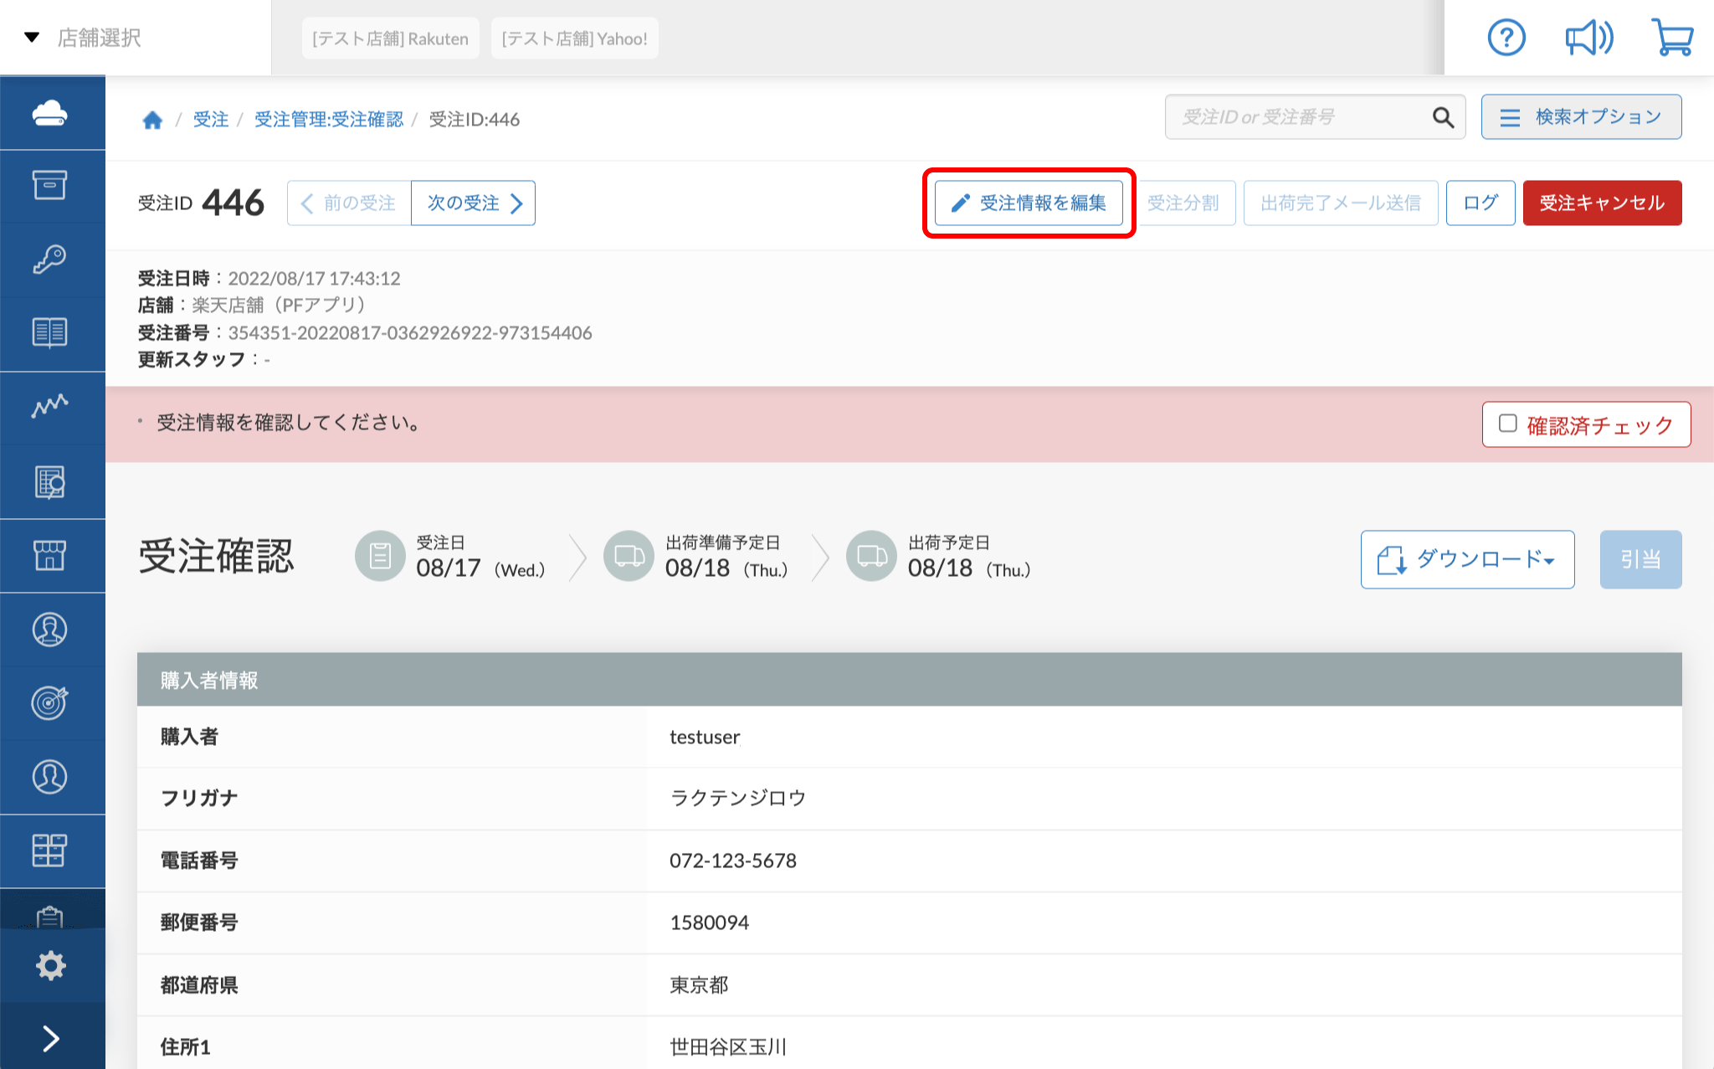The height and width of the screenshot is (1069, 1714).
Task: Go to 次の受注
Action: pyautogui.click(x=473, y=203)
